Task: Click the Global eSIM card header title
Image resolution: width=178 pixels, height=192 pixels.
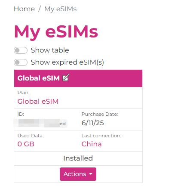Action: [38, 78]
